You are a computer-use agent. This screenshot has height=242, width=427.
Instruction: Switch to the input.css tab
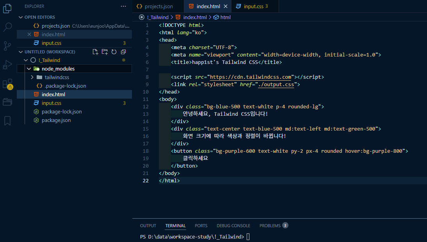tap(255, 6)
